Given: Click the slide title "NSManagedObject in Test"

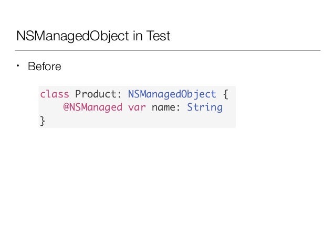Looking at the screenshot, I should tap(93, 36).
